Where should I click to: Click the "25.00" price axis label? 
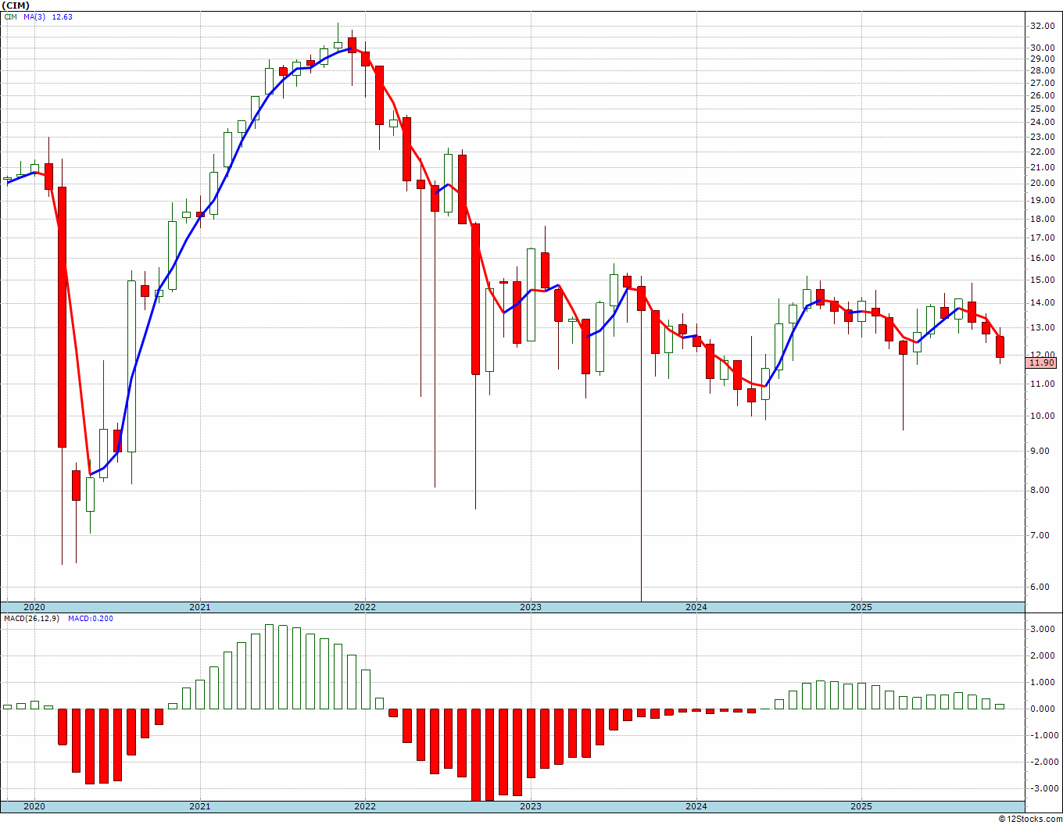pyautogui.click(x=1042, y=109)
